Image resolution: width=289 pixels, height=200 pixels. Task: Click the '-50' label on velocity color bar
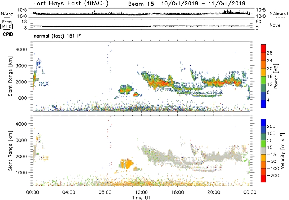271,161
